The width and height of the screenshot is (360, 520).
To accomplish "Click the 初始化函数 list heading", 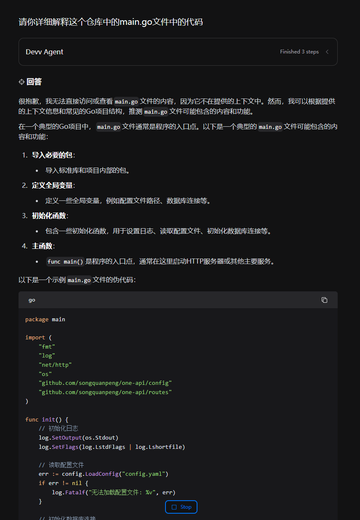I will coord(49,216).
